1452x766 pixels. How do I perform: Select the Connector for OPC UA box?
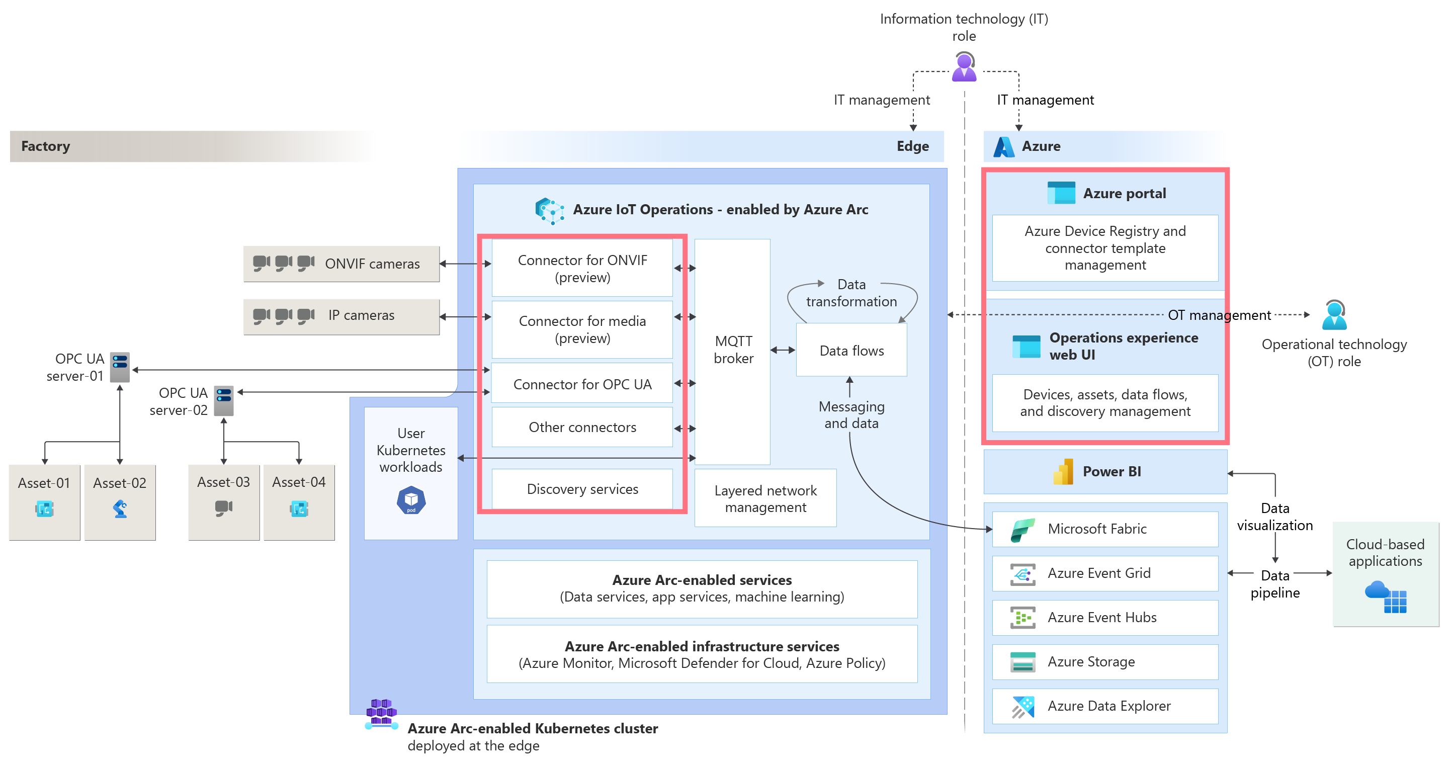click(x=582, y=384)
